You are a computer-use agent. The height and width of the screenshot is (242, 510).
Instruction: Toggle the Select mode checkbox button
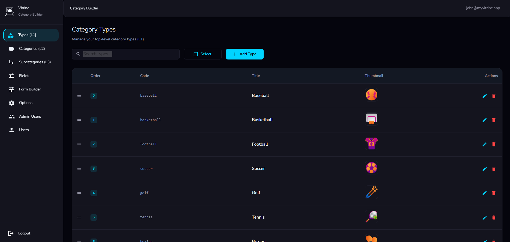coord(202,54)
